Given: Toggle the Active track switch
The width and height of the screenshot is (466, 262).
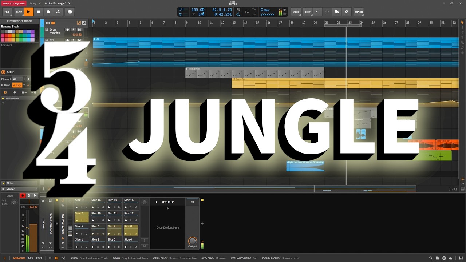Looking at the screenshot, I should coord(3,72).
